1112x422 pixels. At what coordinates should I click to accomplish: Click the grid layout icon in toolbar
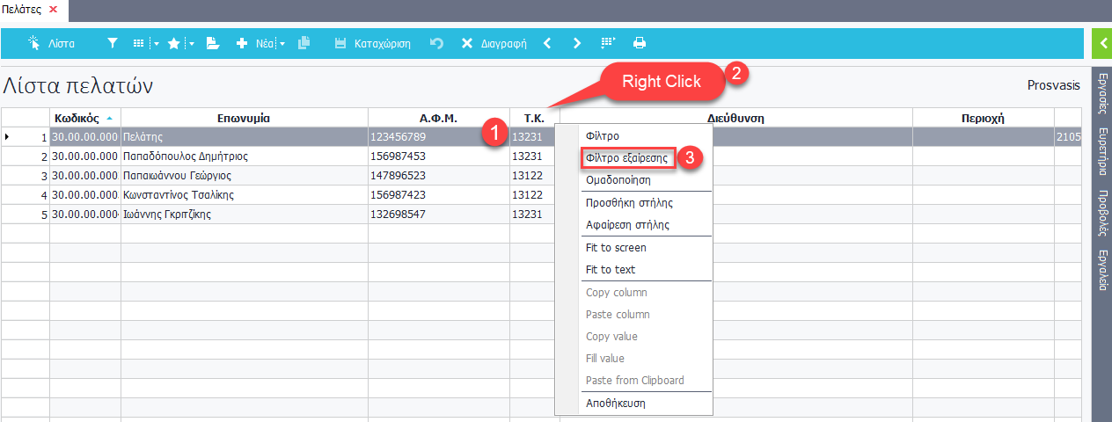[x=139, y=43]
